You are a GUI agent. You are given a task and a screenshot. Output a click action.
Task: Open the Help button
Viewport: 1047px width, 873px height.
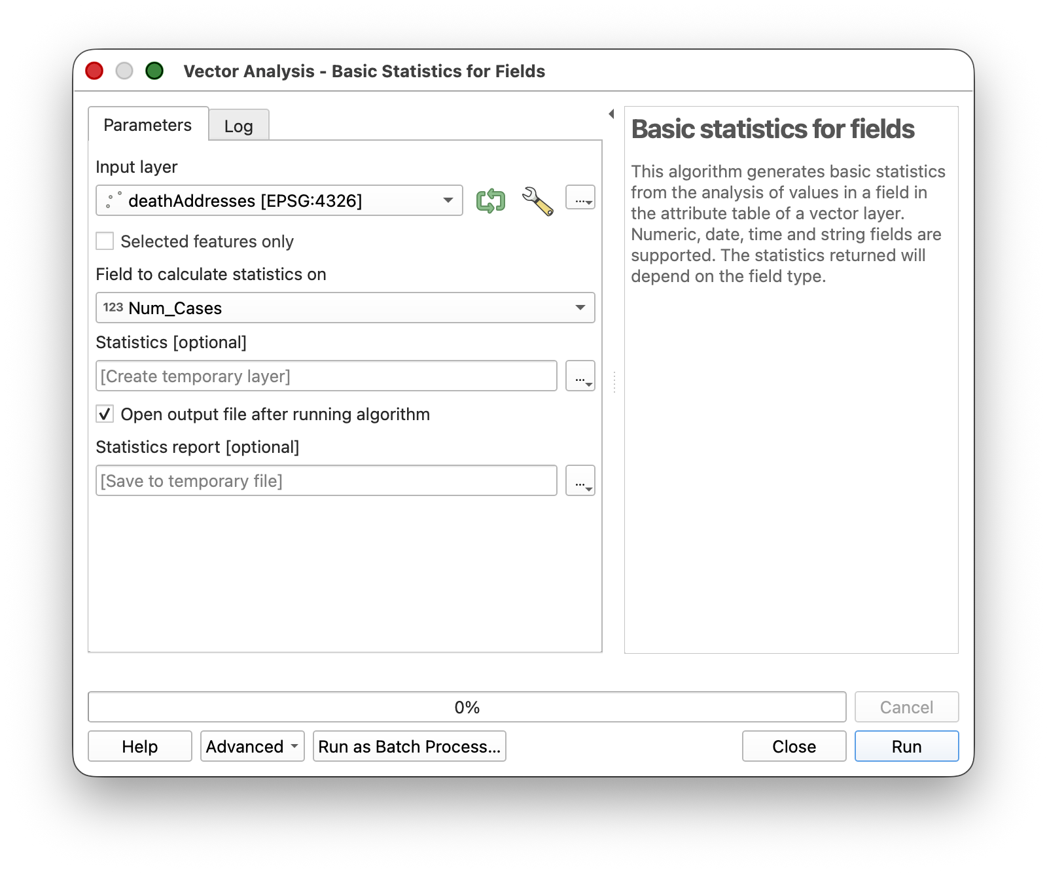[x=140, y=746]
